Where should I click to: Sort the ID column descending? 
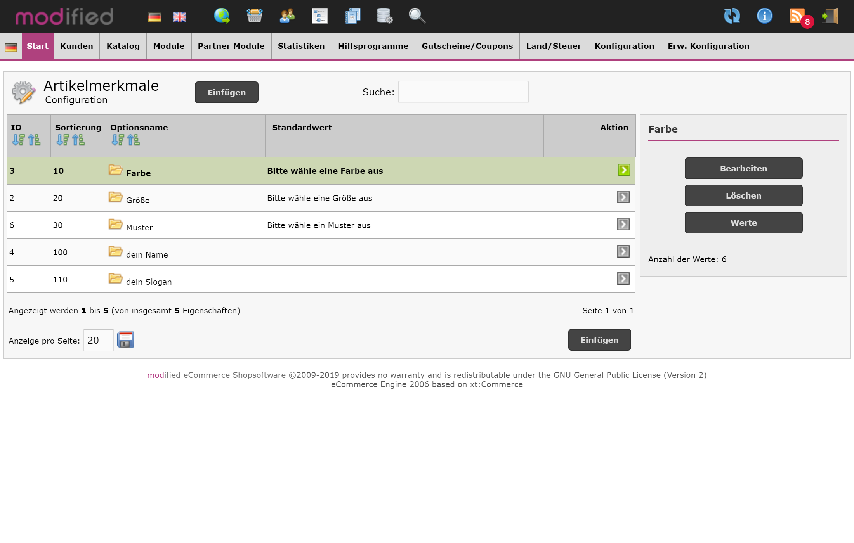[18, 140]
